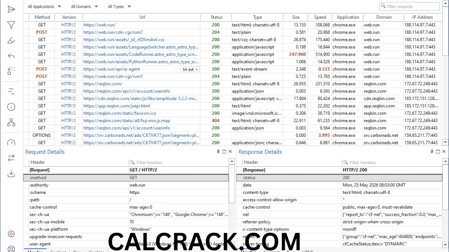The height and width of the screenshot is (252, 449).
Task: Open the funnel filter icon in sidebar
Action: point(11,25)
